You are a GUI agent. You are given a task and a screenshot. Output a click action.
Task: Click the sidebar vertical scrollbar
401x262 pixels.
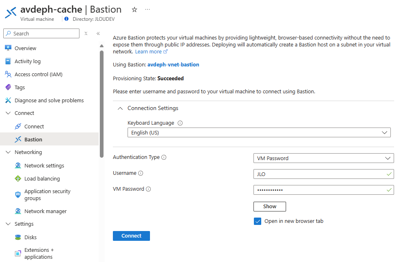pyautogui.click(x=101, y=104)
